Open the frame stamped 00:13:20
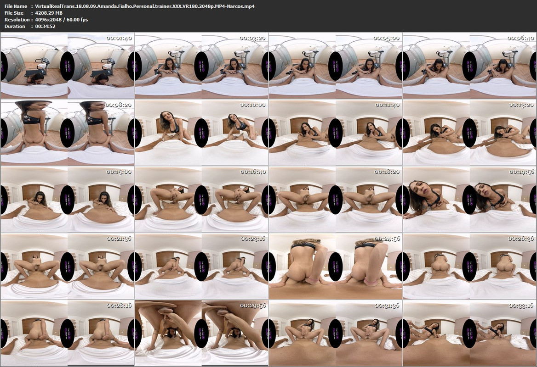 point(469,133)
